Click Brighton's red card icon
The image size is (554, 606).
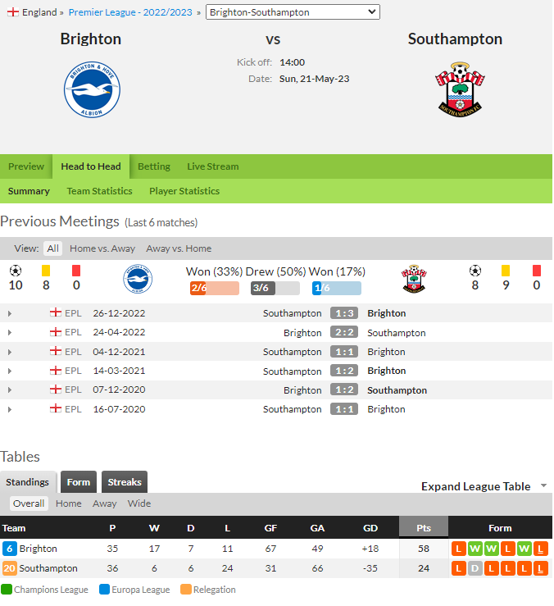[76, 271]
